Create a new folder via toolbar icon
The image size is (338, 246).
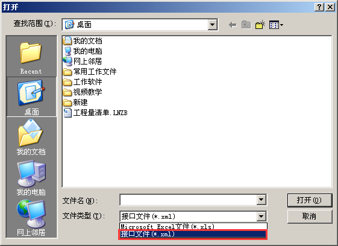pos(260,25)
